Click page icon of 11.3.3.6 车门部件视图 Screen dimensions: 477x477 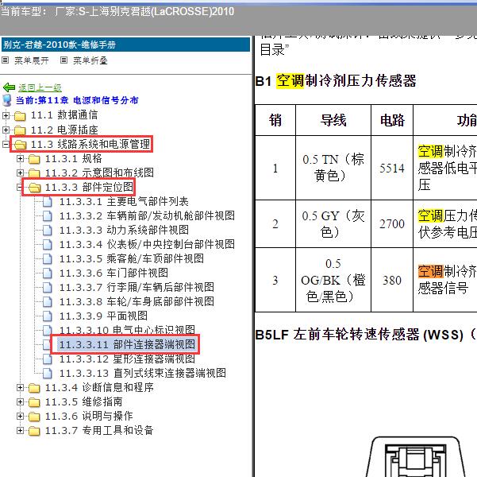pyautogui.click(x=48, y=273)
